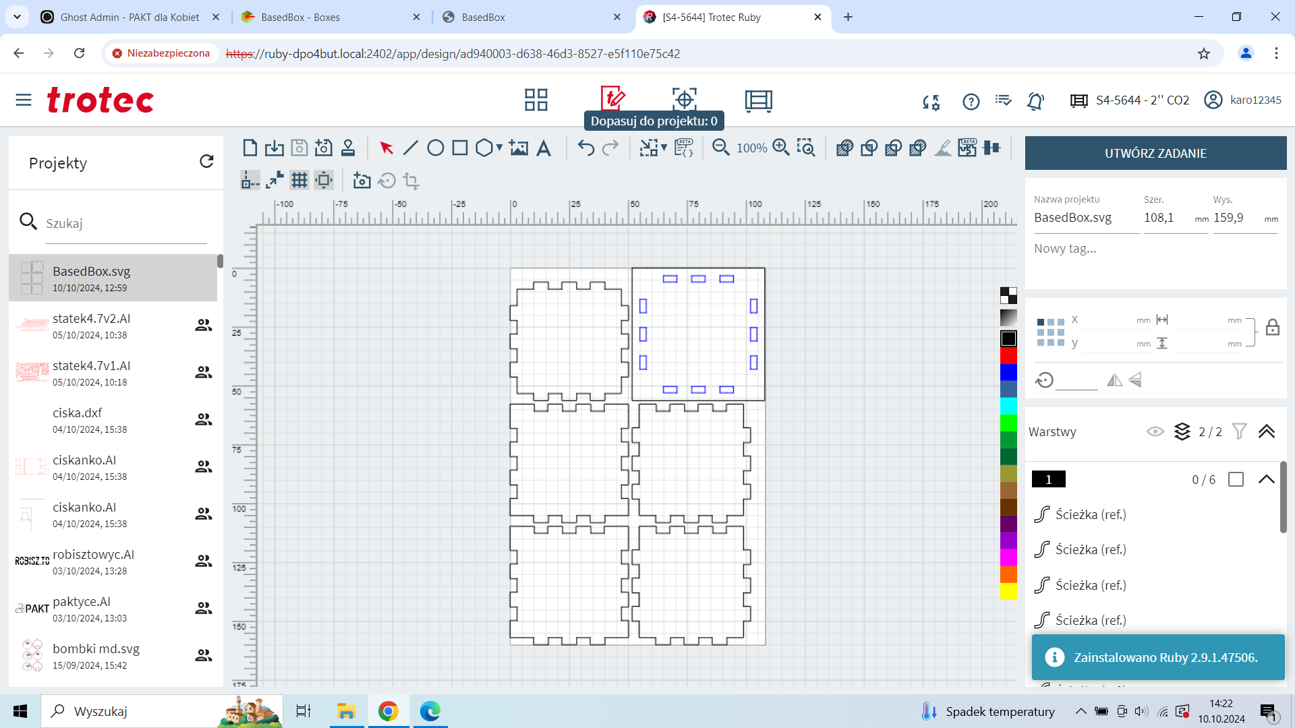This screenshot has height=728, width=1295.
Task: Click the trotec logo
Action: [100, 100]
